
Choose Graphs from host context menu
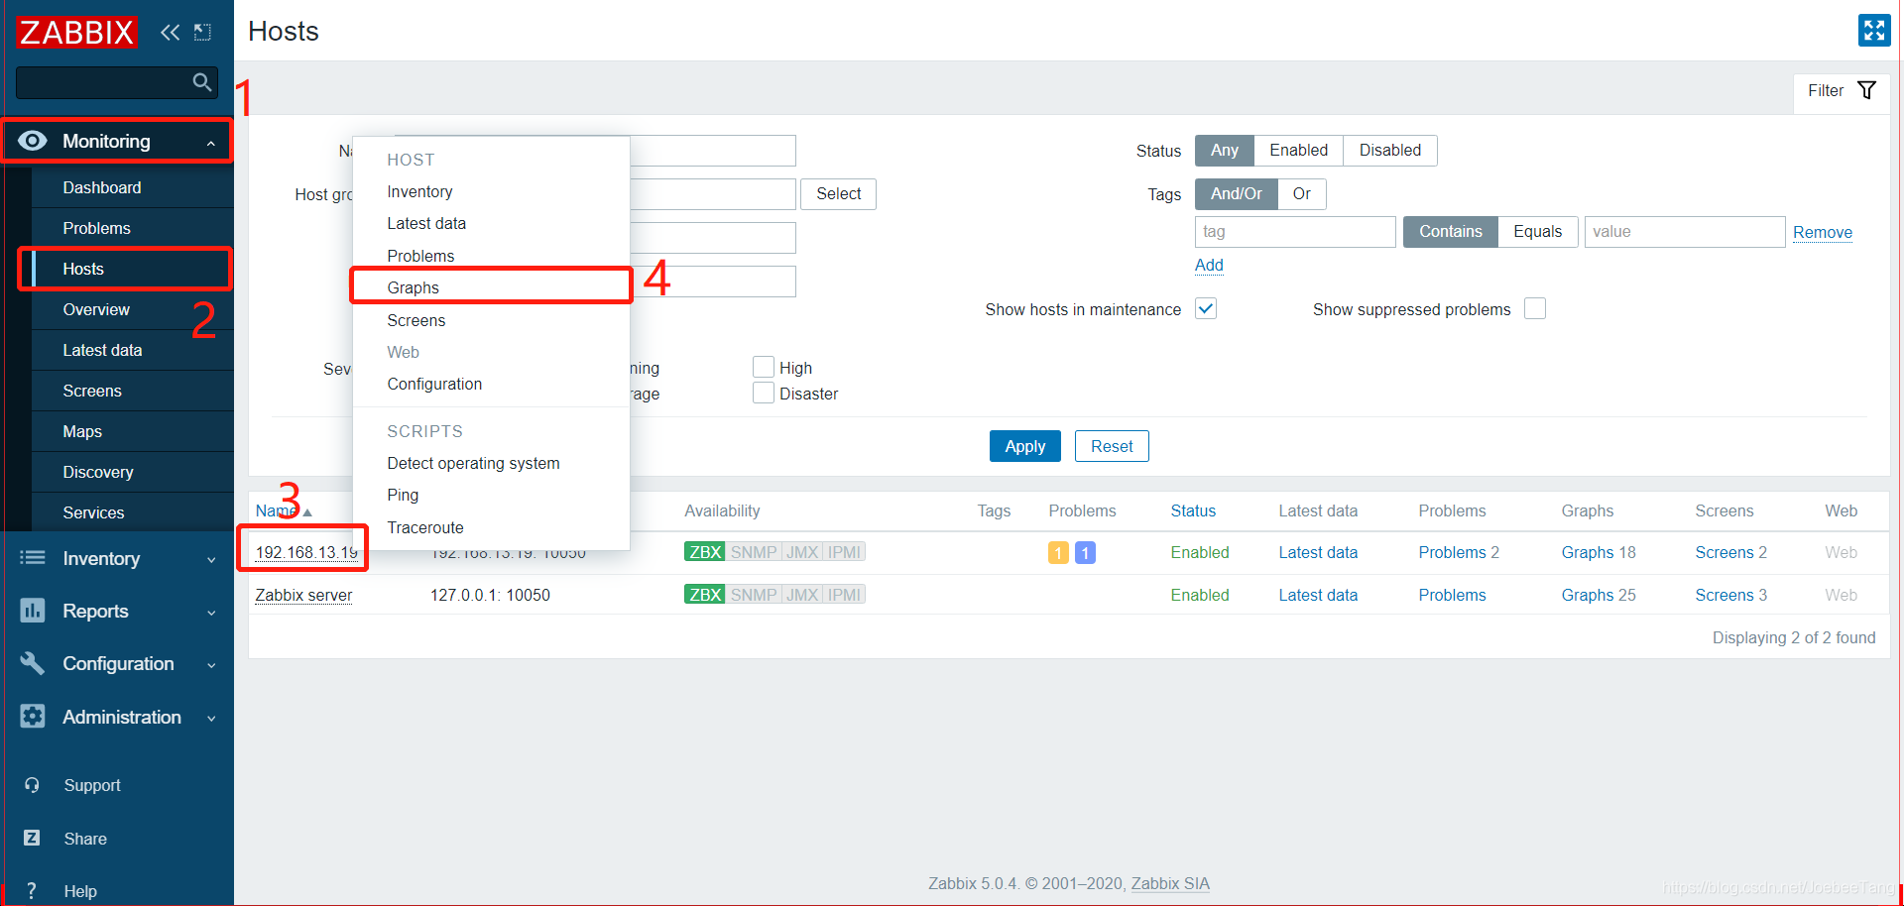[x=491, y=287]
